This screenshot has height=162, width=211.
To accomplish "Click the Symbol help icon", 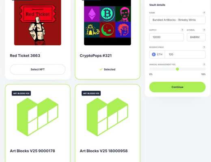I will coord(204,30).
